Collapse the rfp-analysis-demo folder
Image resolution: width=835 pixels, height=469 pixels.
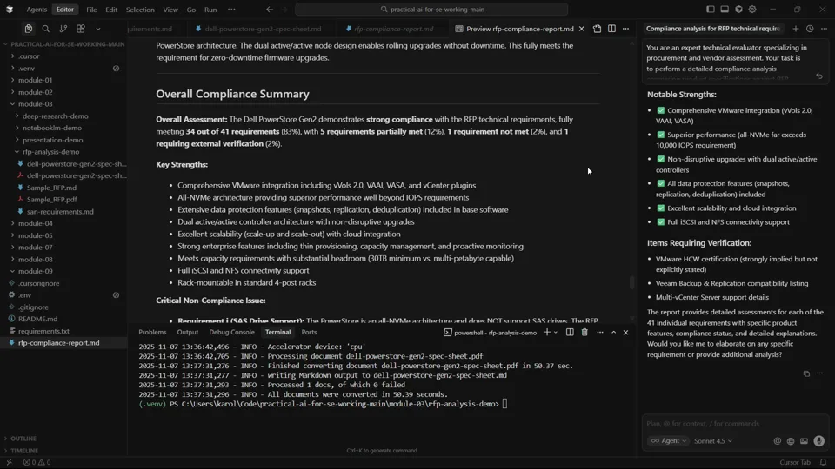point(50,152)
